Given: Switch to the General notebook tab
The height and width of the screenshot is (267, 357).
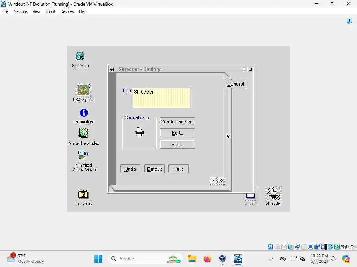Looking at the screenshot, I should [x=235, y=84].
